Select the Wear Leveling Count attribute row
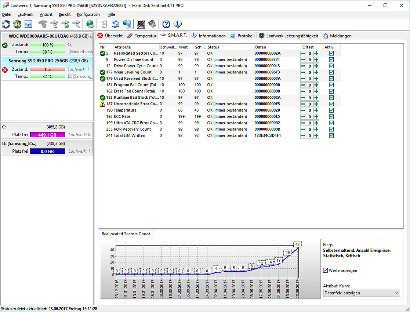This screenshot has height=312, width=410. [133, 72]
